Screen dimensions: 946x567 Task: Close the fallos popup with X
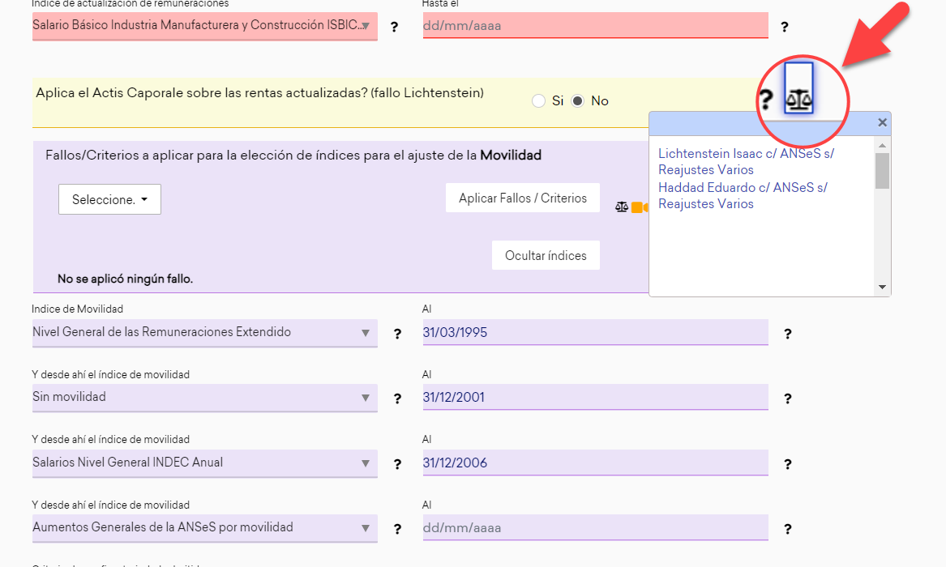click(x=882, y=123)
